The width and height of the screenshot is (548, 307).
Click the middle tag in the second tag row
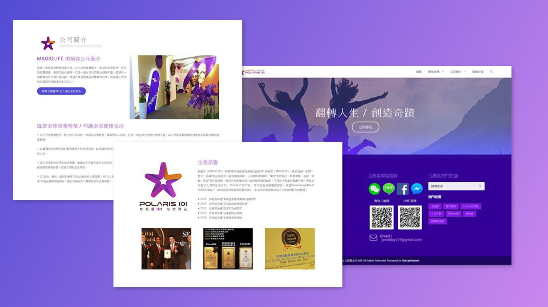(x=453, y=214)
